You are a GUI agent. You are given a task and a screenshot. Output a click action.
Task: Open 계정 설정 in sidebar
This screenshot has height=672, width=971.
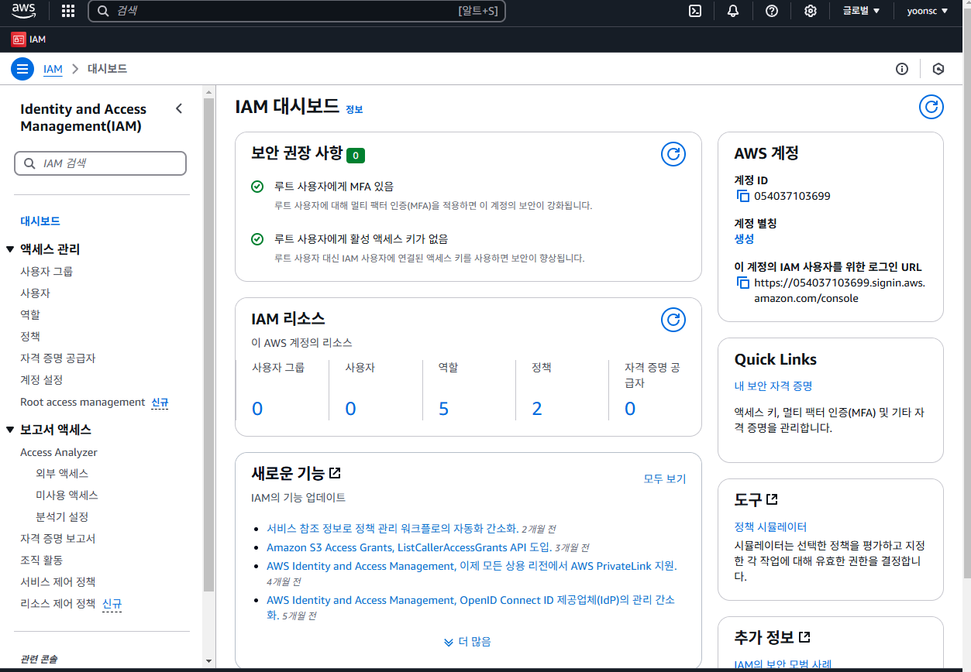pos(42,380)
